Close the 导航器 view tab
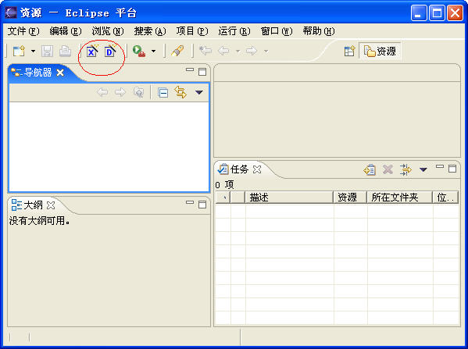Image resolution: width=468 pixels, height=349 pixels. [x=60, y=73]
